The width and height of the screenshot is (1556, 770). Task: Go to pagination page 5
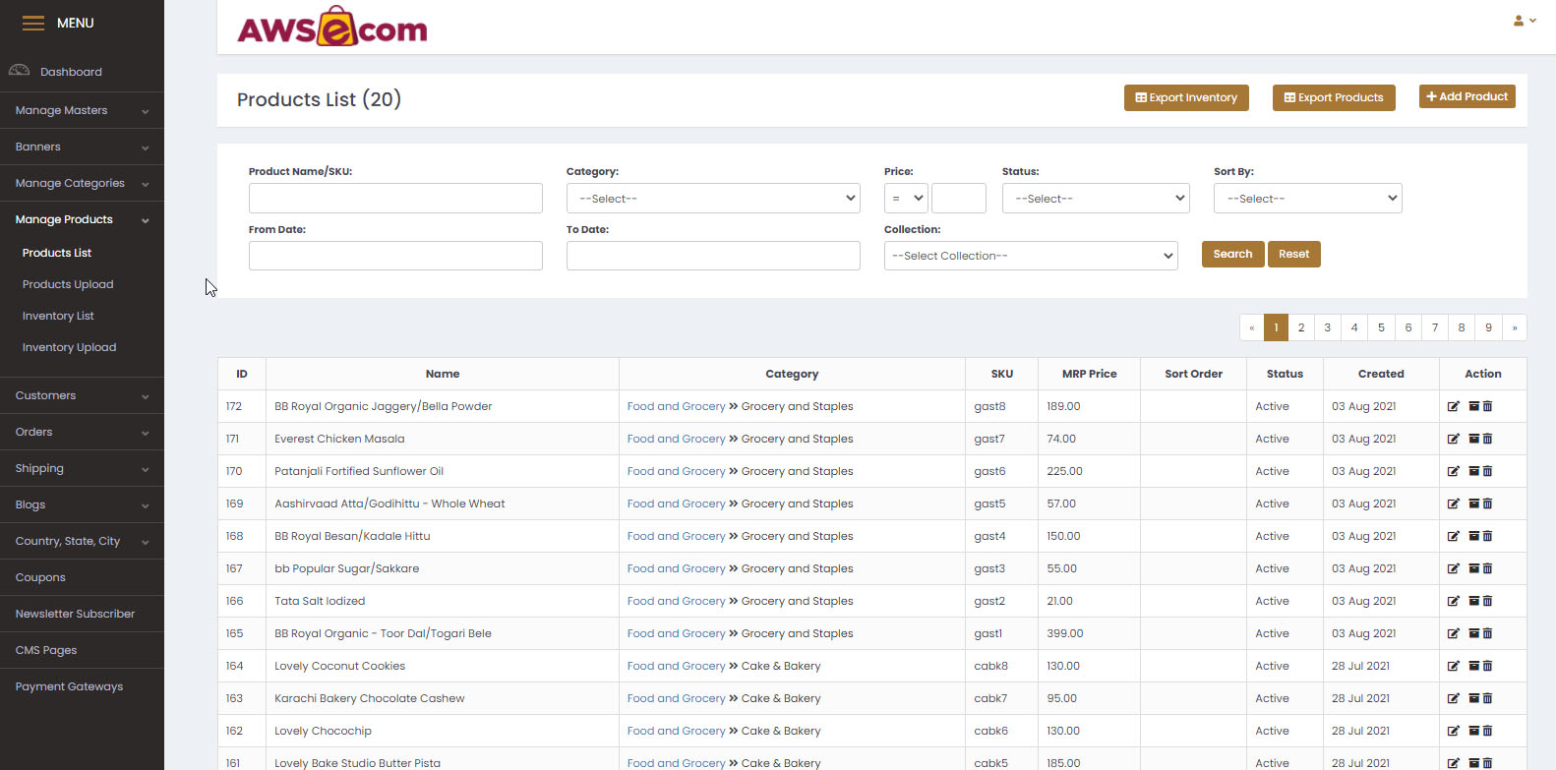coord(1381,327)
